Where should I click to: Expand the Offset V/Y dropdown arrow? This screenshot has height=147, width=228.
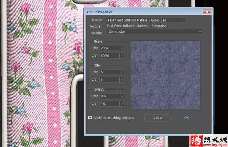click(122, 104)
